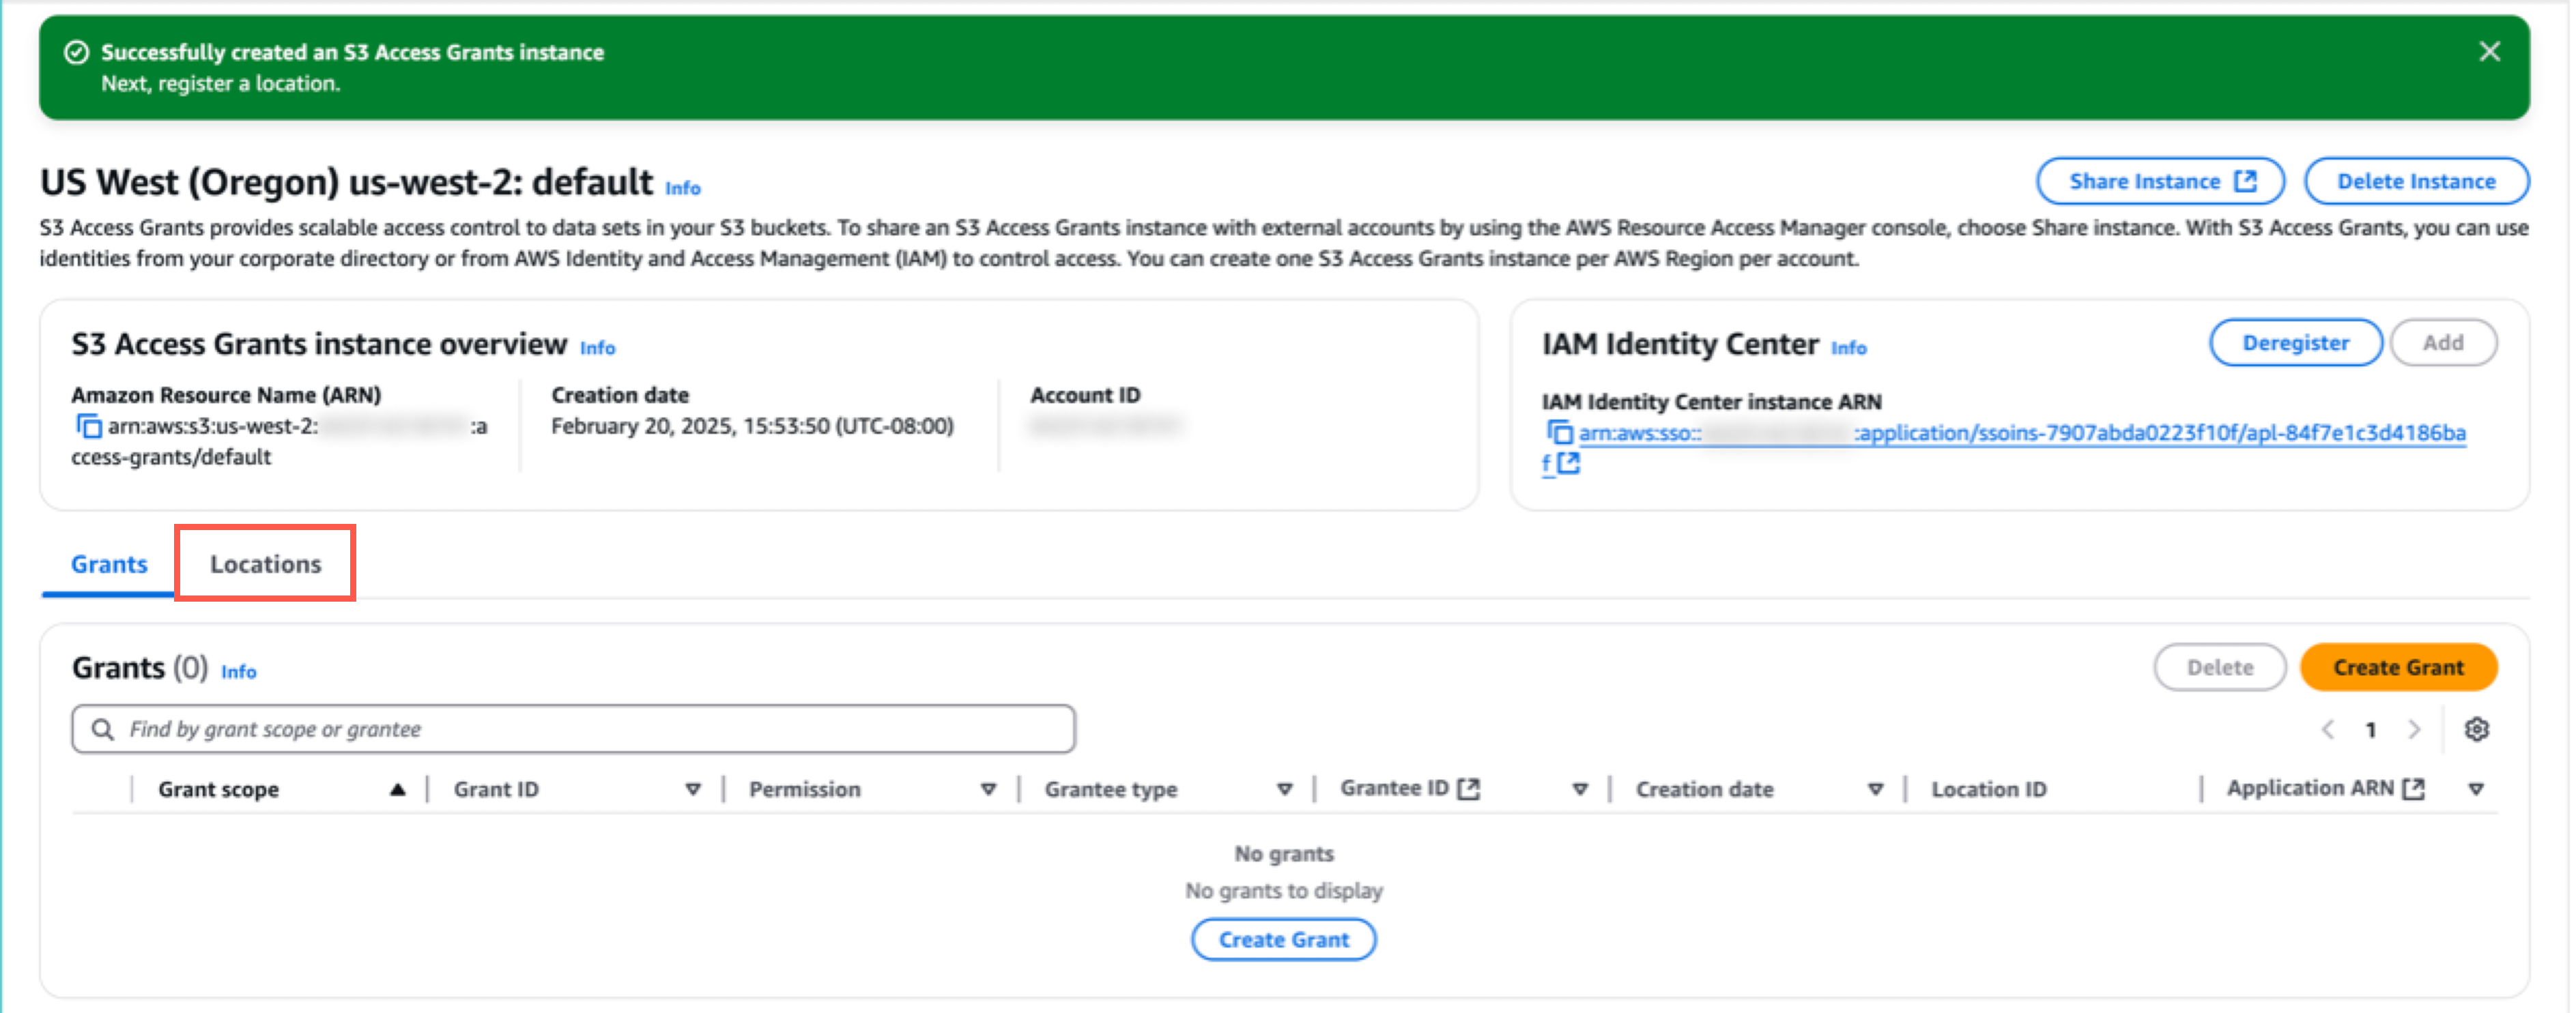Copy the S3 Access Grants instance ARN
The image size is (2576, 1013).
[88, 426]
